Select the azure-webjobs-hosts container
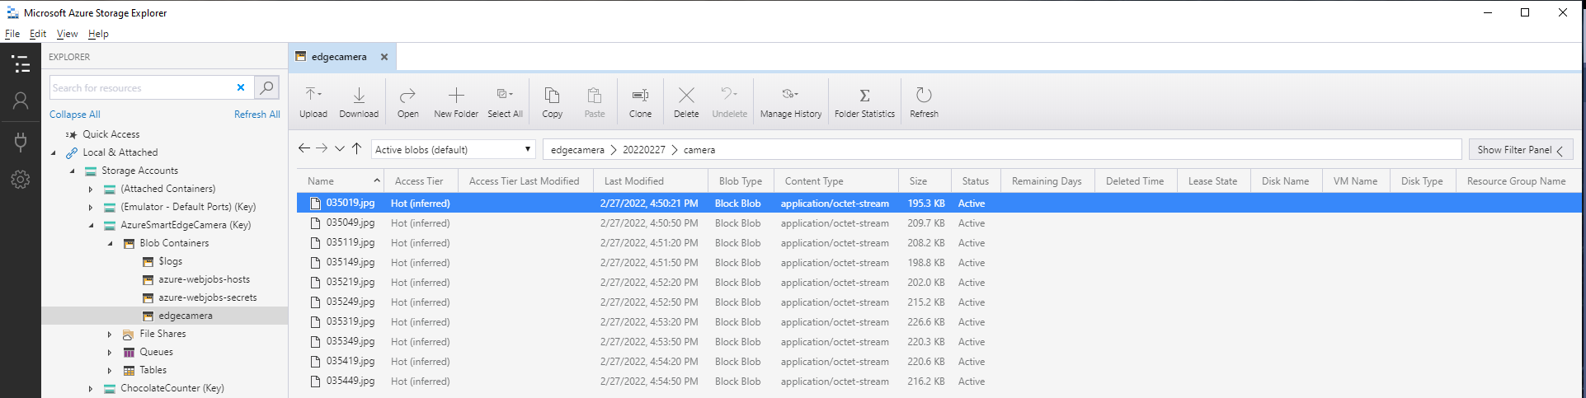 tap(204, 279)
